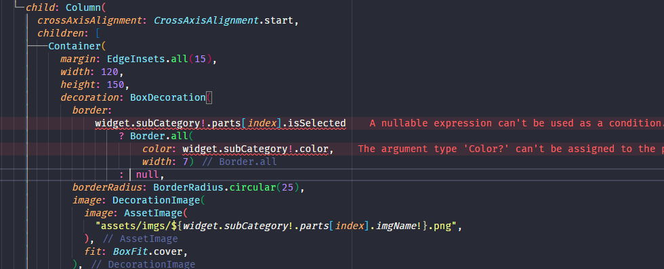664x269 pixels.
Task: Click the 'height: 150' line
Action: 94,84
